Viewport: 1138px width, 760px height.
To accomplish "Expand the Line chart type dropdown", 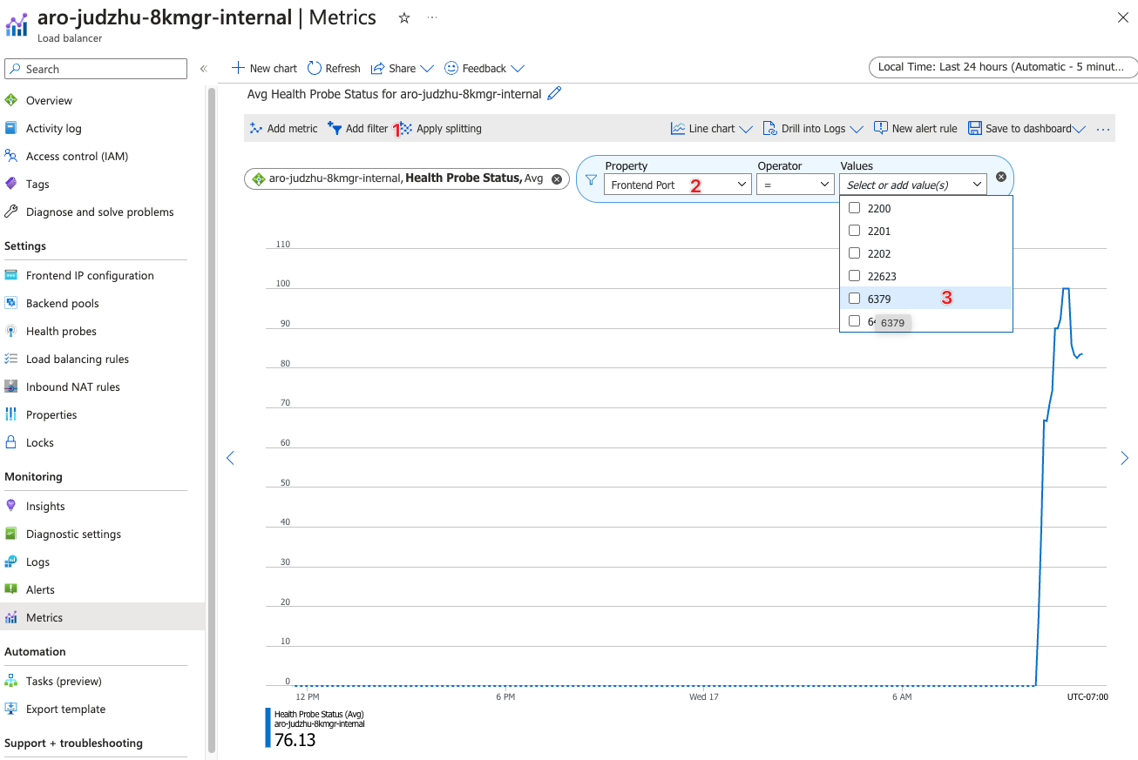I will (710, 128).
